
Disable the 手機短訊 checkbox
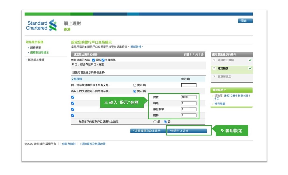tap(103, 60)
